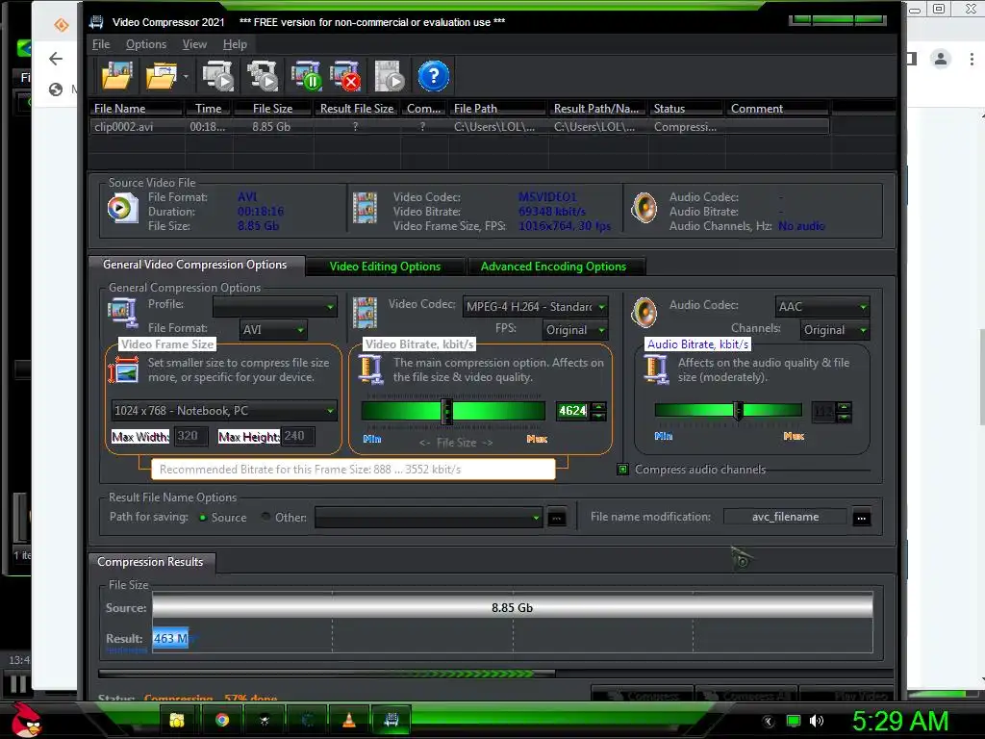Click the Video Compressor taskbar icon
This screenshot has width=985, height=739.
tap(391, 720)
